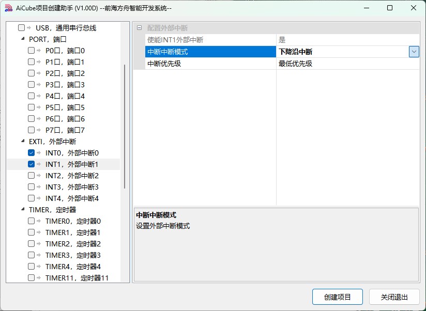The width and height of the screenshot is (426, 311).
Task: Check the TIMER3 定时器3 box
Action: coord(31,255)
